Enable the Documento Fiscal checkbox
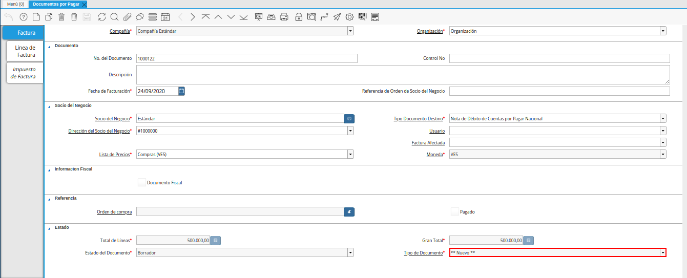Viewport: 687px width, 278px height. [142, 182]
